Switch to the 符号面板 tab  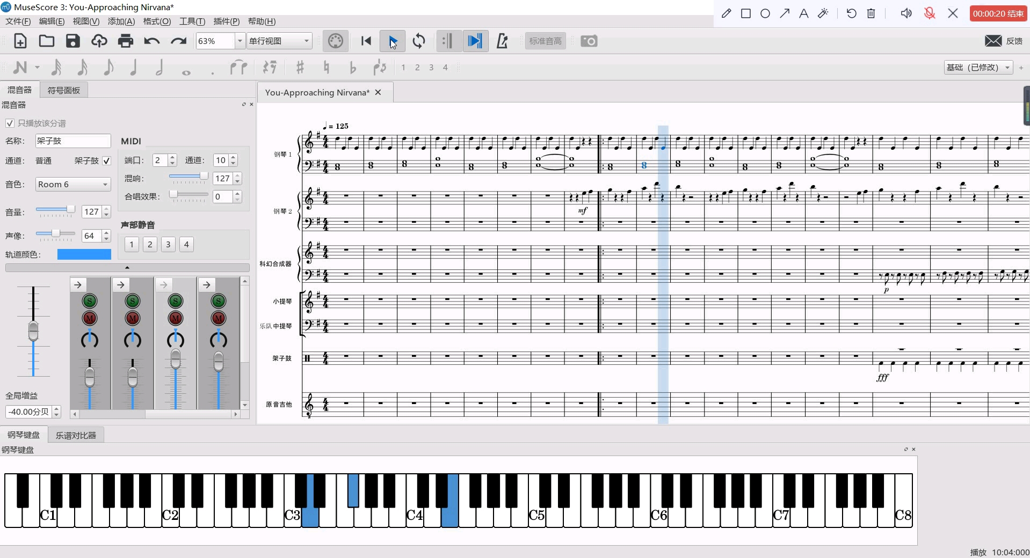pyautogui.click(x=63, y=90)
